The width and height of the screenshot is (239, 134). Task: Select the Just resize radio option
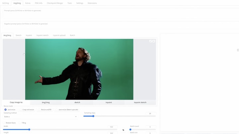tap(6, 109)
